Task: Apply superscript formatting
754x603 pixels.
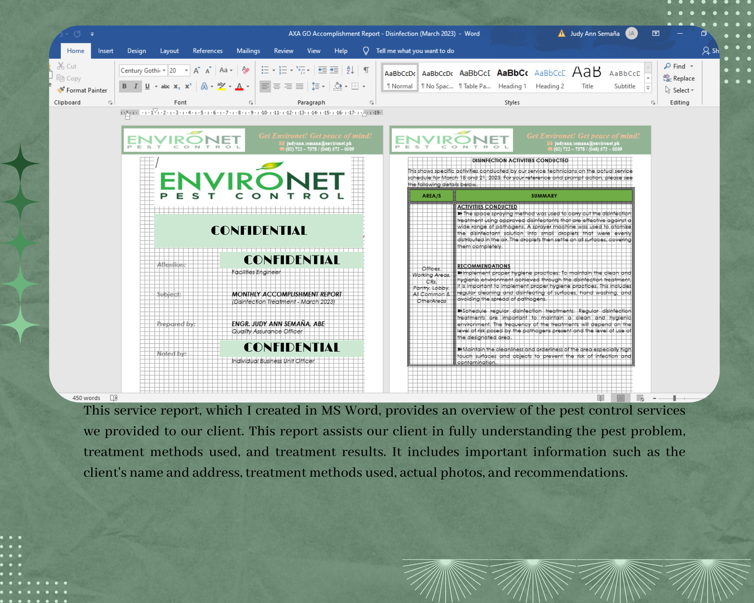Action: [x=188, y=86]
